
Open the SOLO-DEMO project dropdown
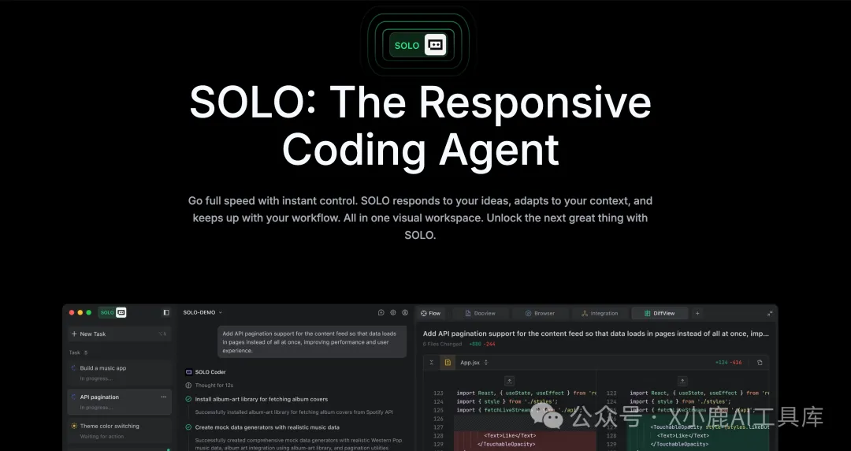coord(203,312)
